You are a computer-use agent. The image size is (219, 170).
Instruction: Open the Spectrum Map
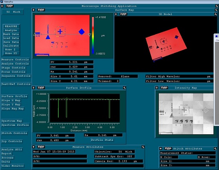tap(12, 121)
